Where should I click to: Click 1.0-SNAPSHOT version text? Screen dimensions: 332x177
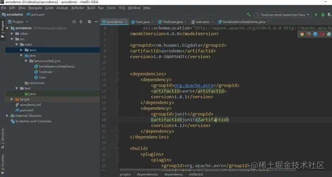pos(169,57)
